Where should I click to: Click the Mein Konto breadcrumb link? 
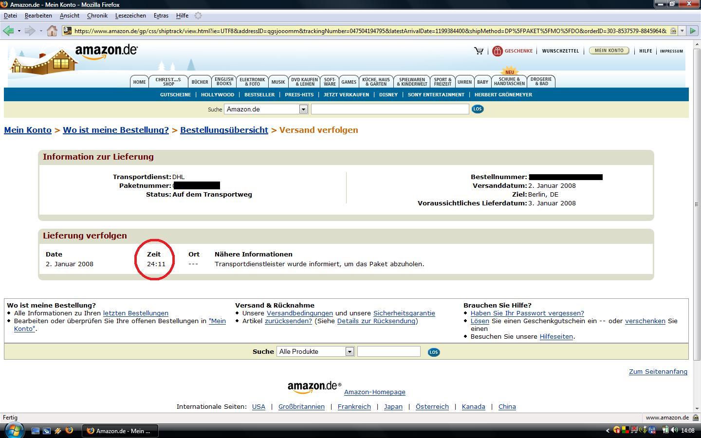point(28,130)
